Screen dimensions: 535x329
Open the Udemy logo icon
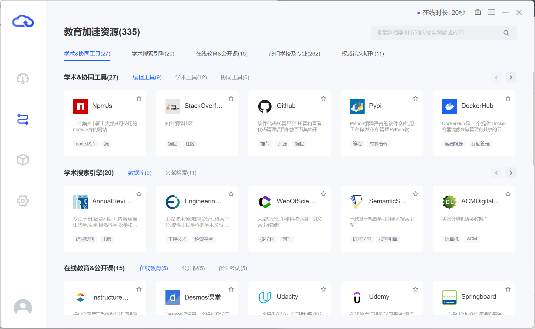pyautogui.click(x=357, y=297)
